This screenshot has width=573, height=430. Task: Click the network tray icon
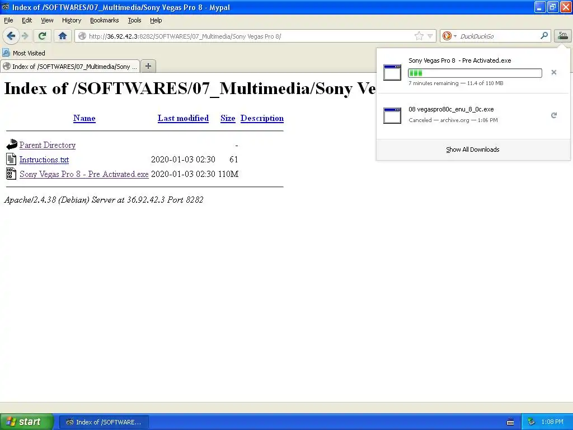point(531,422)
